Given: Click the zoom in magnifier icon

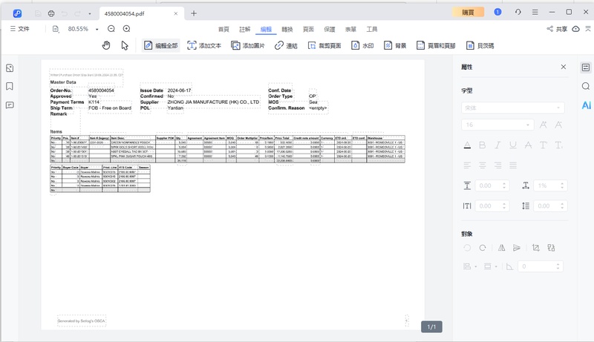Looking at the screenshot, I should (x=127, y=29).
